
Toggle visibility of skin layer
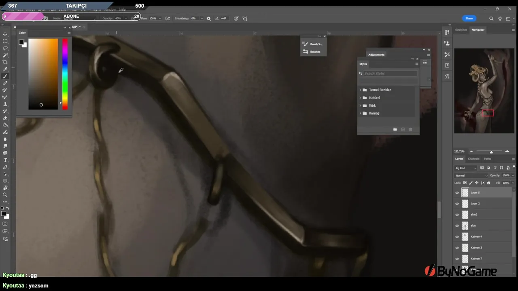pyautogui.click(x=457, y=226)
